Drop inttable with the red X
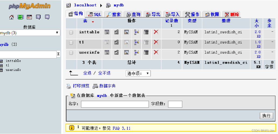The image size is (278, 134). click(x=156, y=32)
